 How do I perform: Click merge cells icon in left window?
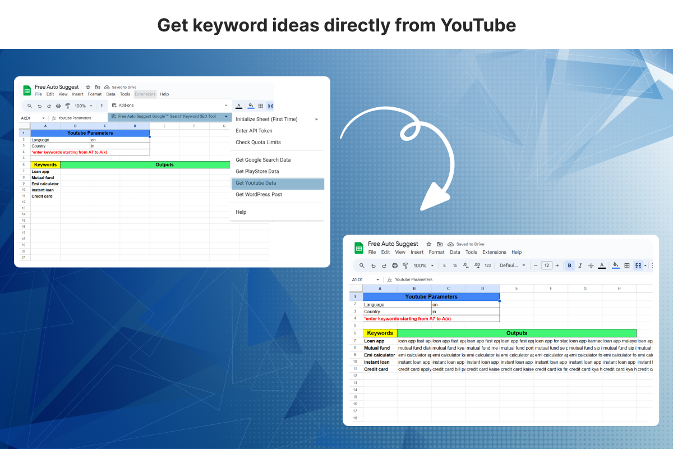click(270, 106)
